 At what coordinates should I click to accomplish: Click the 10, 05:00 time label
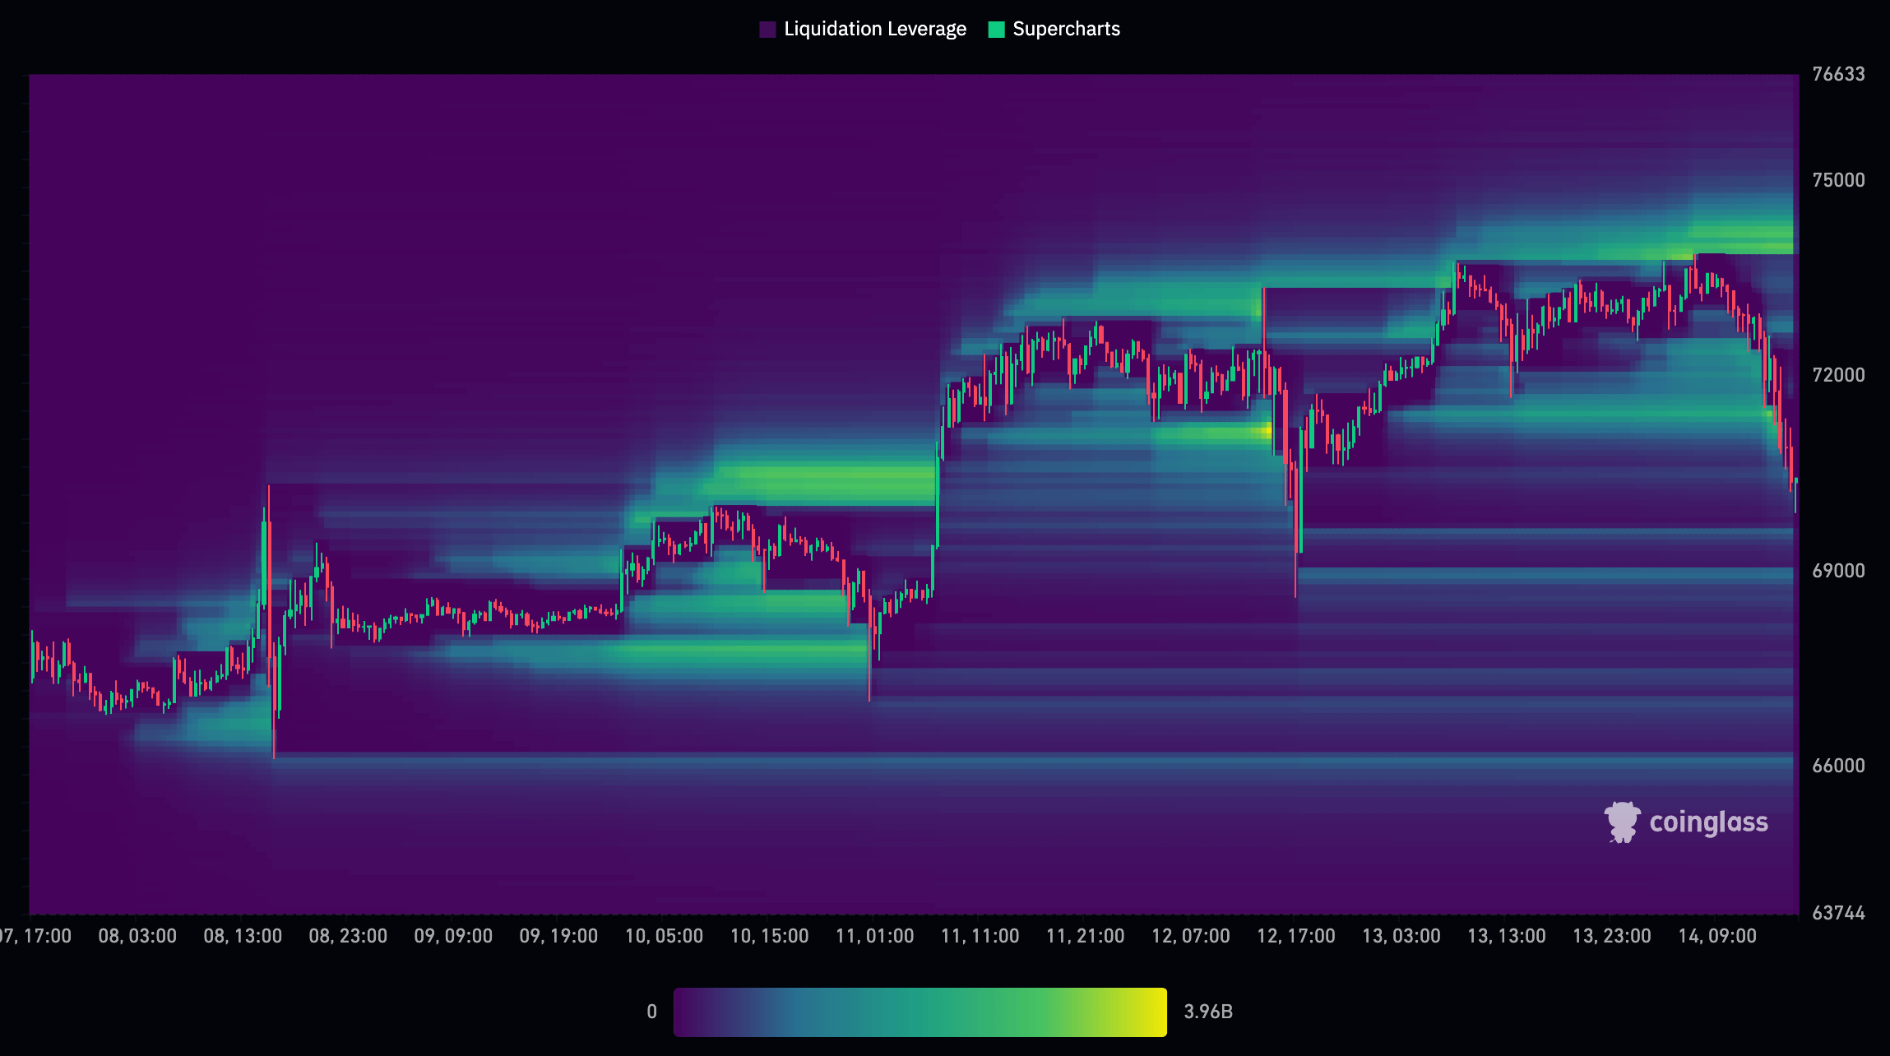664,936
